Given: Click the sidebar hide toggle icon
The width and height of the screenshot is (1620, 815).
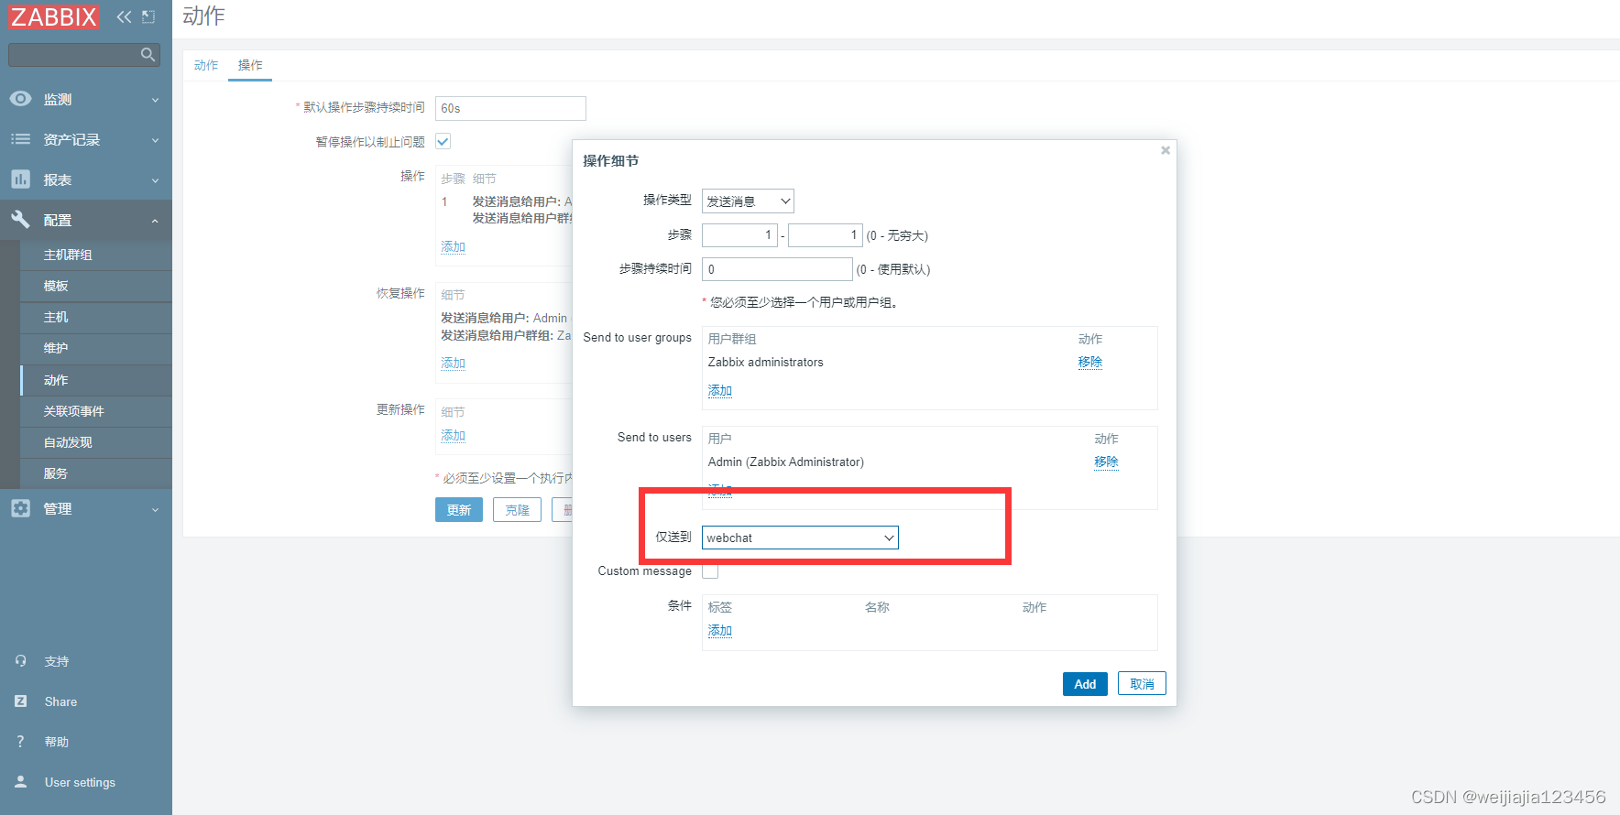Looking at the screenshot, I should click(148, 16).
